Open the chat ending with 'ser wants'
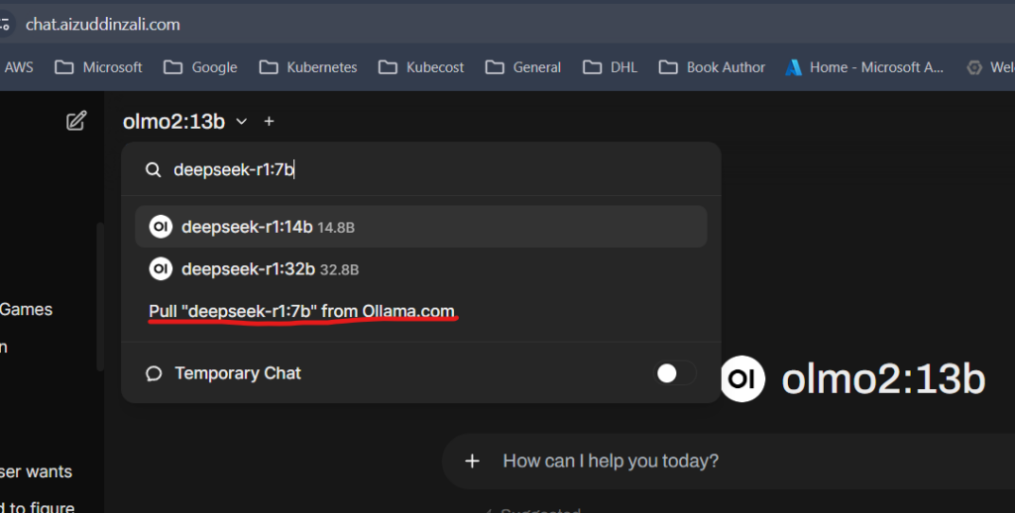 [x=36, y=471]
